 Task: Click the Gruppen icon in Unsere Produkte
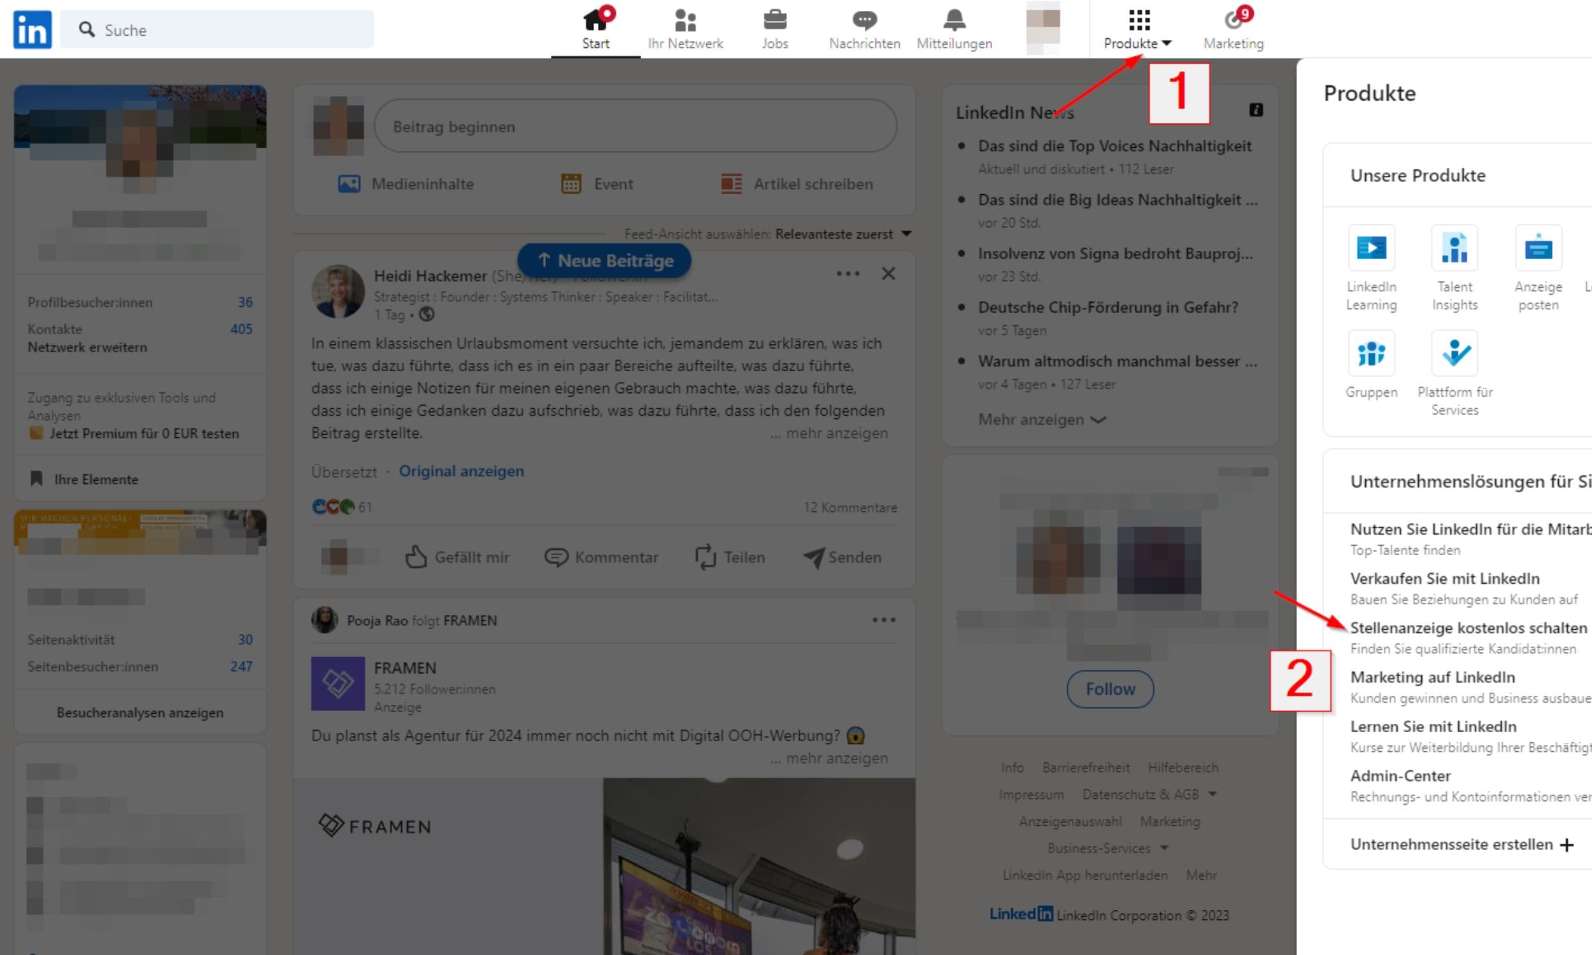click(1371, 353)
